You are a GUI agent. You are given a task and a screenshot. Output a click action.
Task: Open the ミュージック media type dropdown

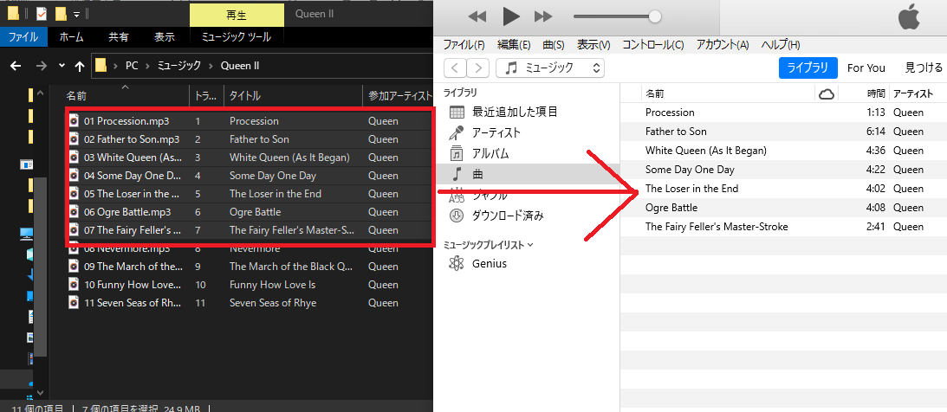coord(549,68)
